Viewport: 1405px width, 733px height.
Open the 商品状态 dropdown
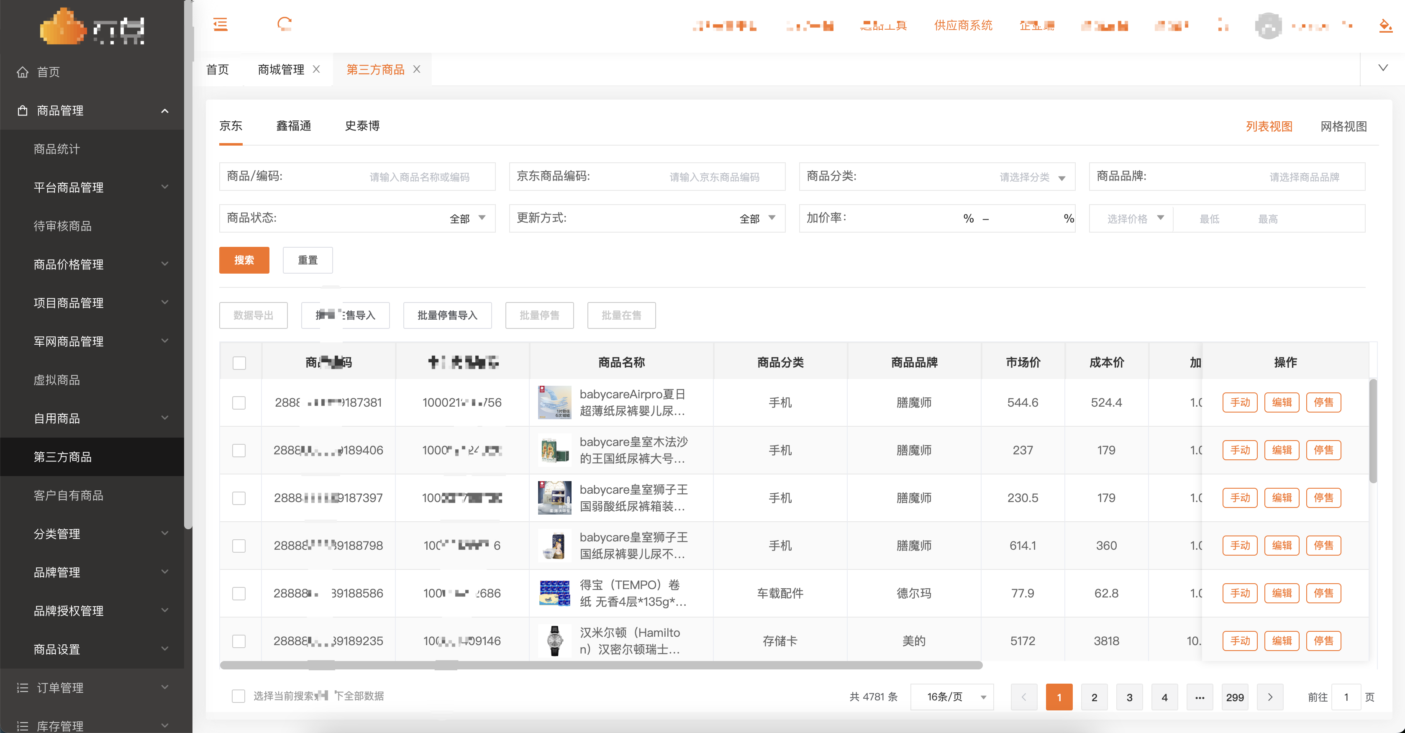(x=357, y=218)
